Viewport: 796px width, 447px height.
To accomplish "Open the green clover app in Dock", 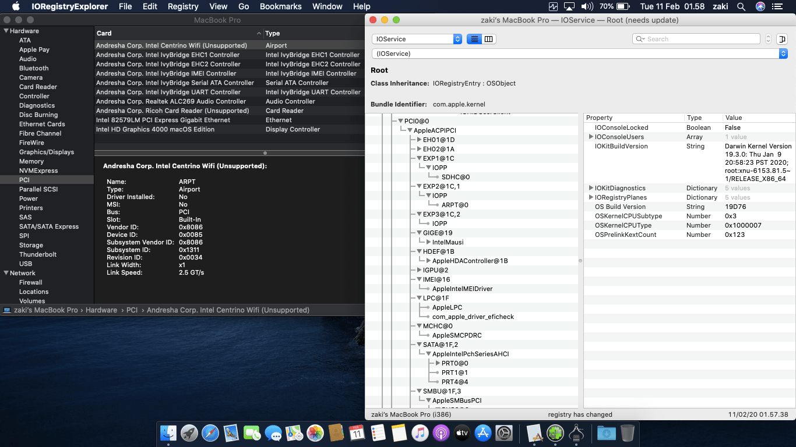I will (x=555, y=432).
